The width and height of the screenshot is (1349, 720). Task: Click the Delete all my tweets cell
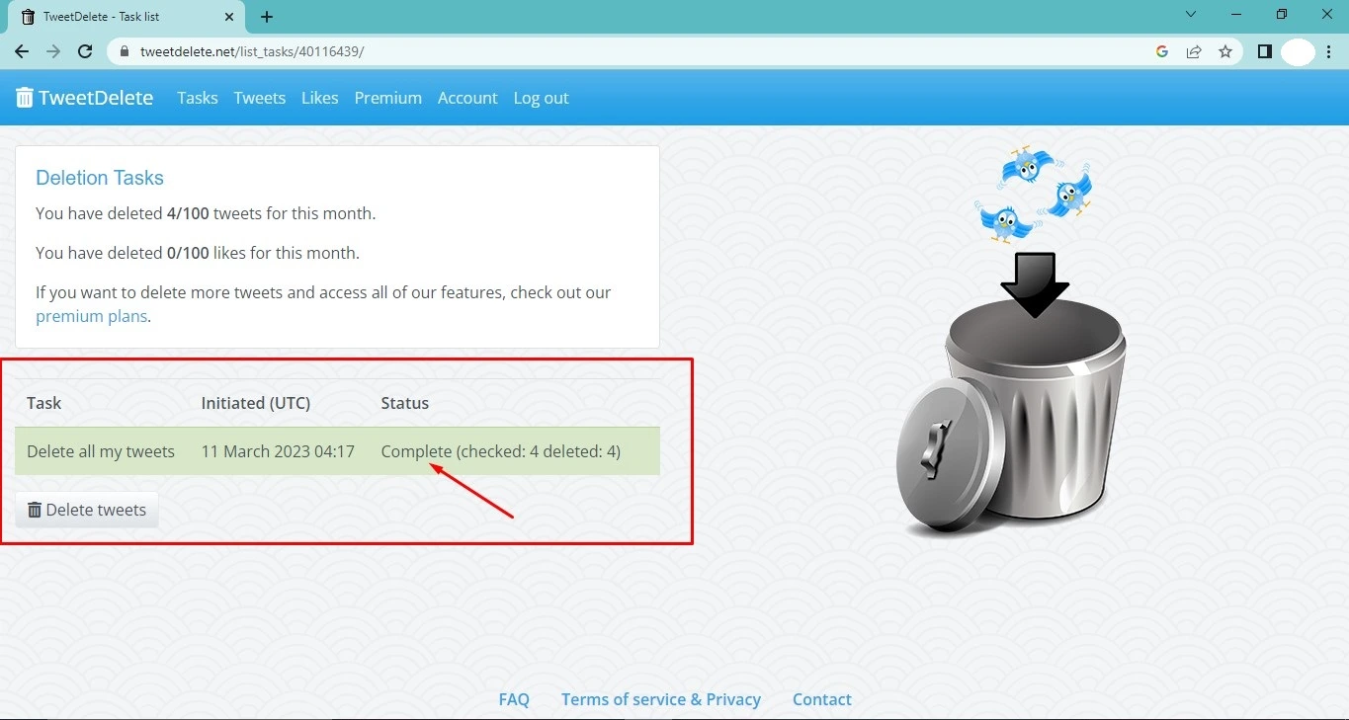point(101,451)
